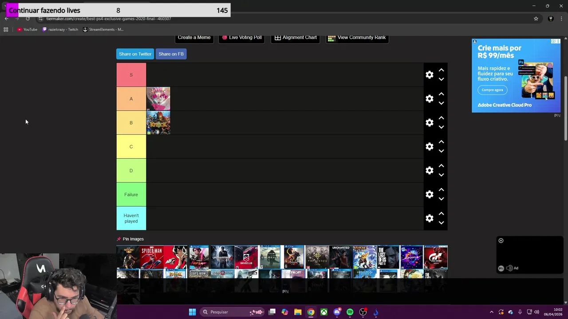Click the Haven't played tier label
This screenshot has height=319, width=568.
(131, 218)
